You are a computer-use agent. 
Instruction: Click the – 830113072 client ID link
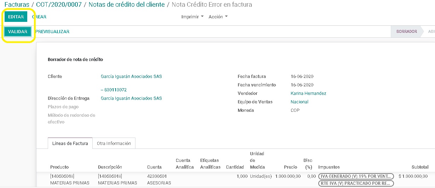[114, 90]
